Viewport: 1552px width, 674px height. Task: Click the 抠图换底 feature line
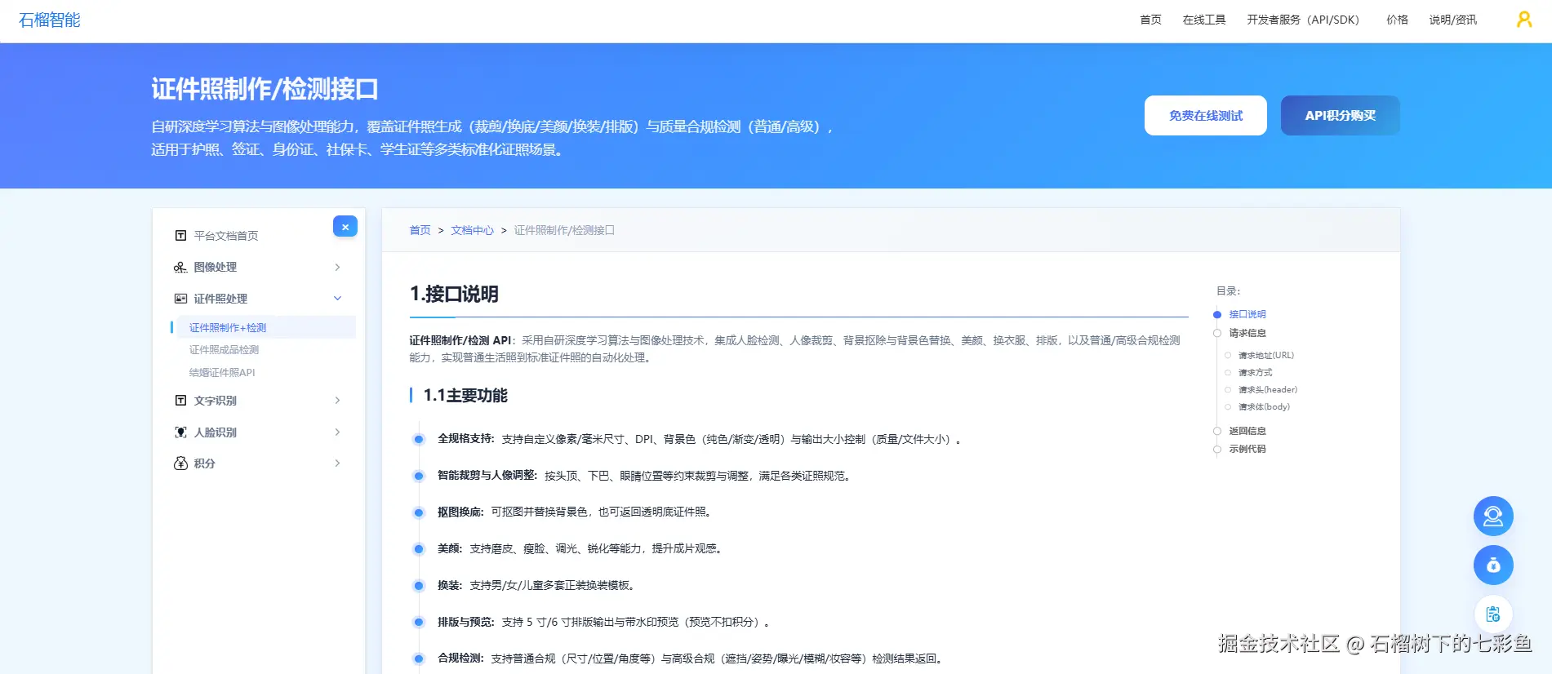click(x=576, y=512)
